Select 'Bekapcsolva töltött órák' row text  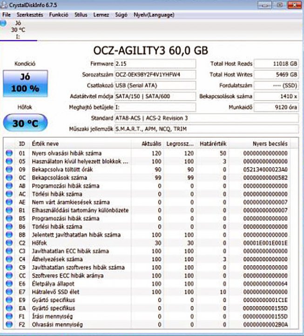[62, 169]
